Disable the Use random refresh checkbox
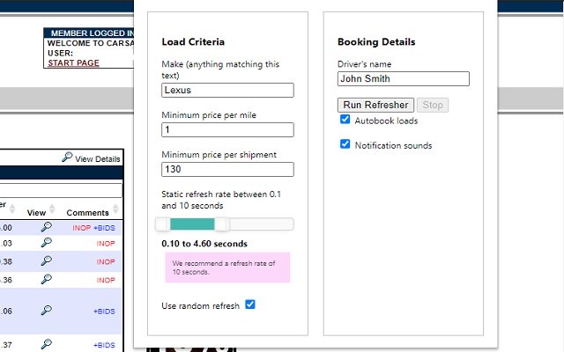This screenshot has width=564, height=352. [250, 304]
